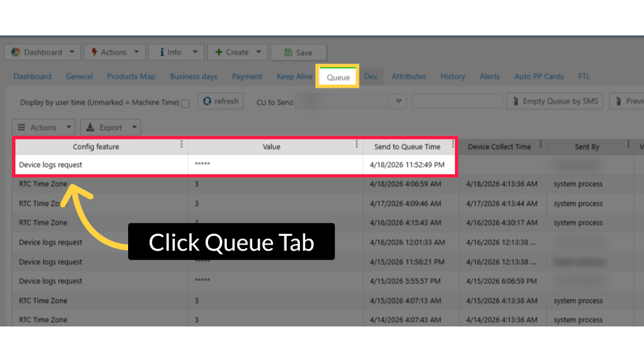The width and height of the screenshot is (644, 362).
Task: Click the Save button
Action: tap(299, 52)
